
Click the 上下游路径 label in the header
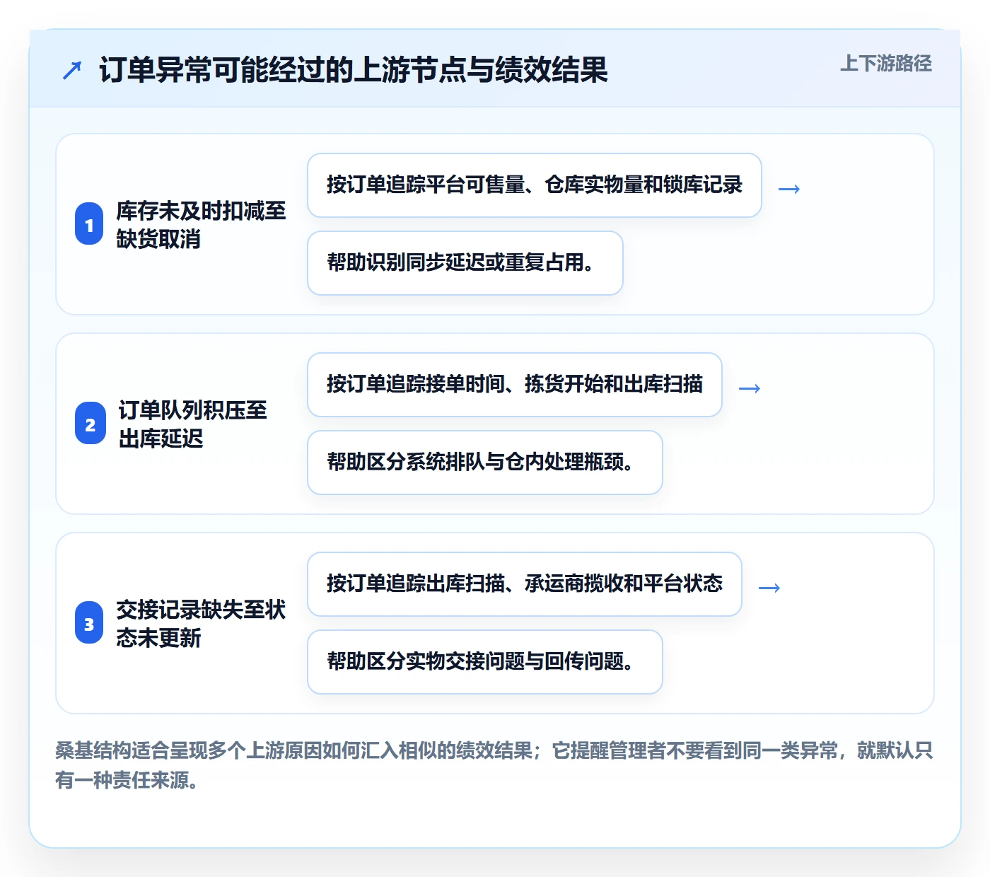point(885,64)
